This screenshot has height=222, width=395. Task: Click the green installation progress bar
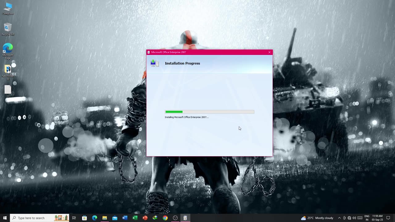210,112
